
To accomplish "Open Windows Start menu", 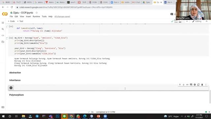I will point(3,116).
